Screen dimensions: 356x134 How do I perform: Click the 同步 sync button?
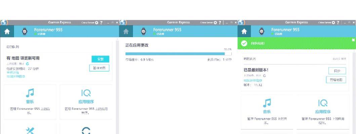click(337, 71)
